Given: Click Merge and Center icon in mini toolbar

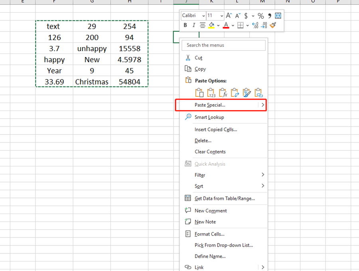Looking at the screenshot, I should coord(278,16).
